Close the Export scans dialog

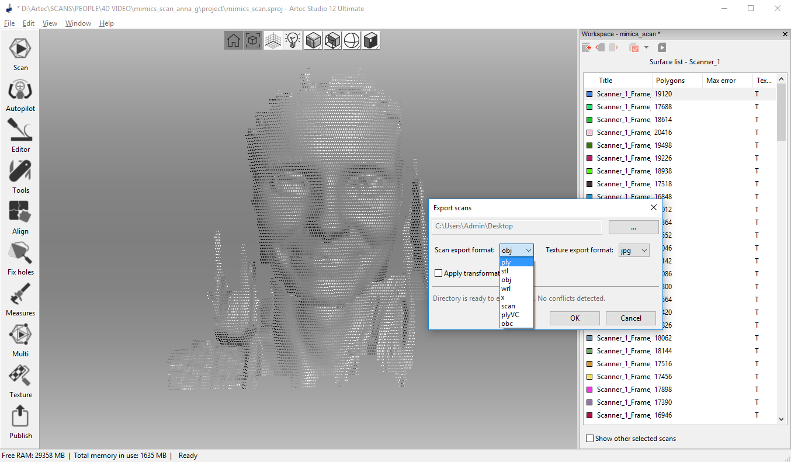point(654,208)
